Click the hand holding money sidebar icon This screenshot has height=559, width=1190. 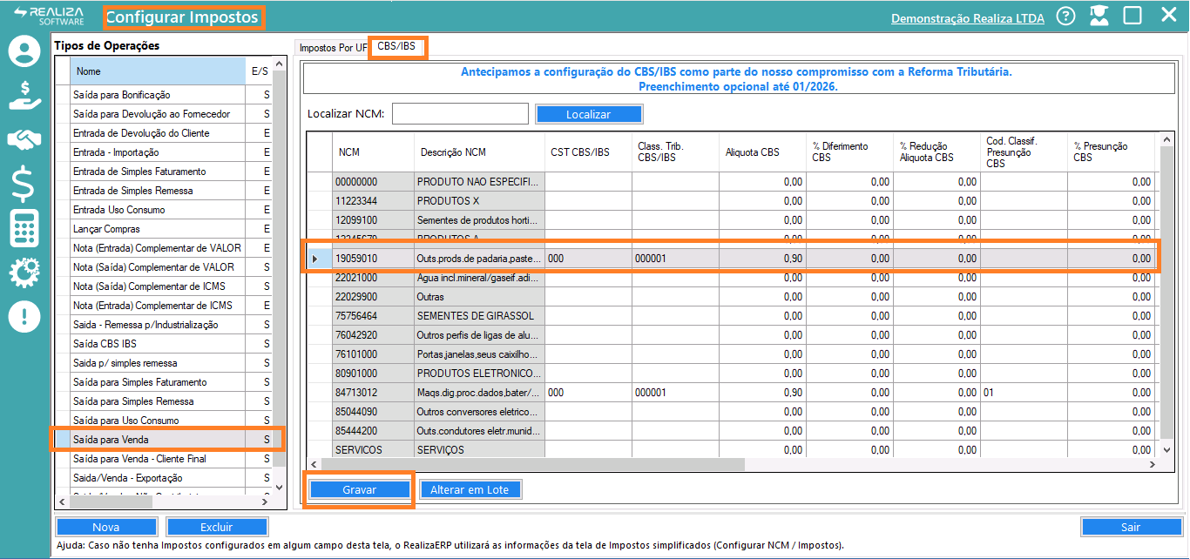[24, 95]
